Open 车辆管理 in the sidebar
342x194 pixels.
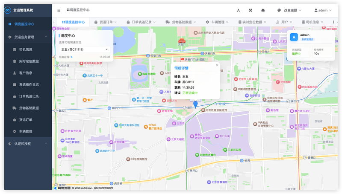(x=28, y=131)
